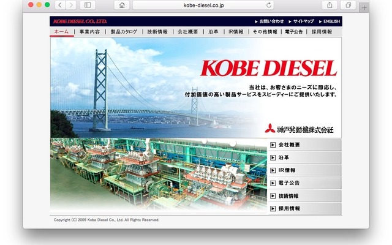Close the Safari window with red button
This screenshot has height=245, width=392.
click(31, 5)
